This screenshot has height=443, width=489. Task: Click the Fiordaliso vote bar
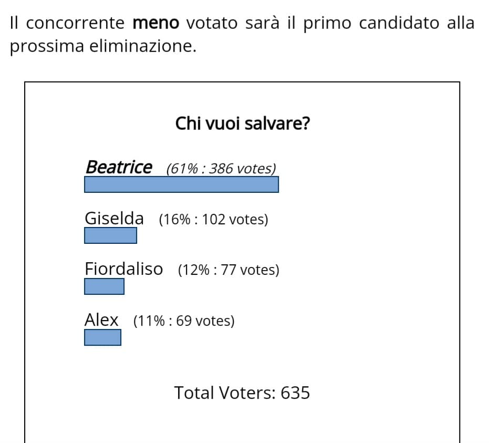(104, 286)
